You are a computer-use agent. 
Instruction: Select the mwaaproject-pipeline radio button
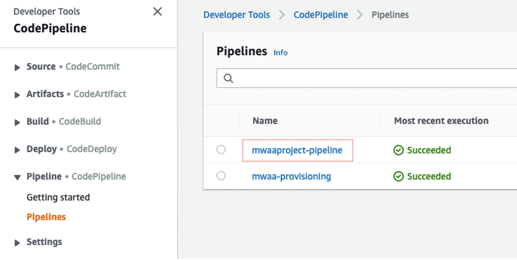click(x=221, y=150)
